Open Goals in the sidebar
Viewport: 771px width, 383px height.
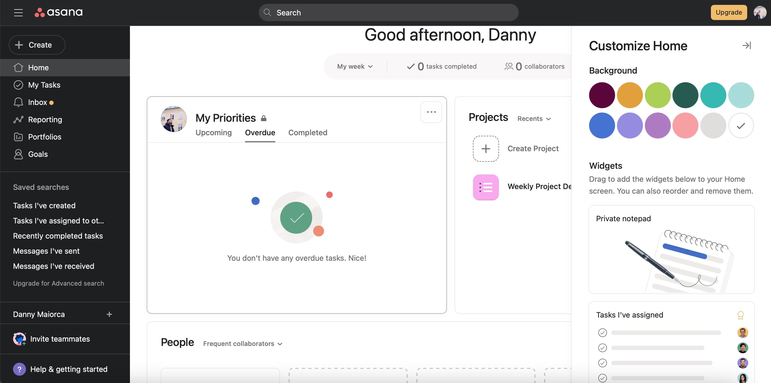[38, 154]
